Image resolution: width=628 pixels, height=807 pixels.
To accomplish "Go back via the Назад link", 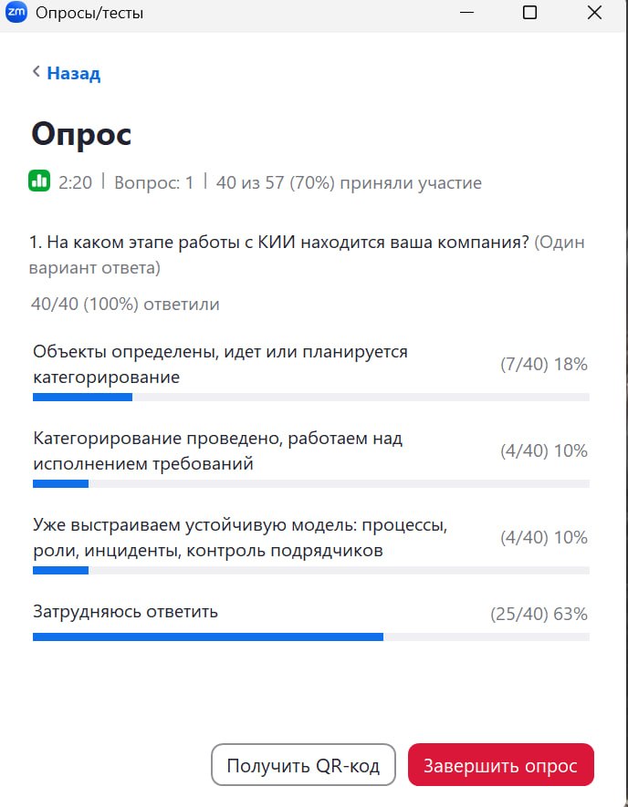I will (73, 73).
